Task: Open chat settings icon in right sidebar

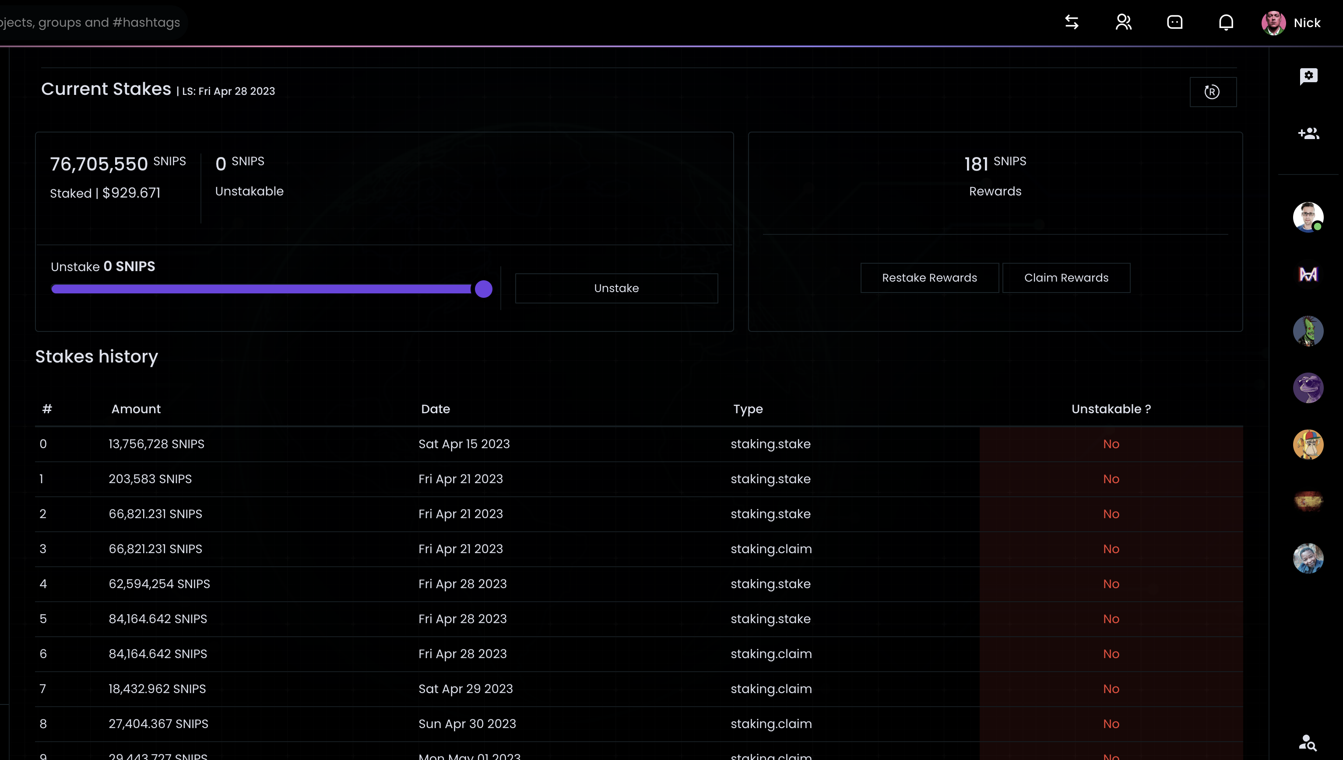Action: (x=1308, y=76)
